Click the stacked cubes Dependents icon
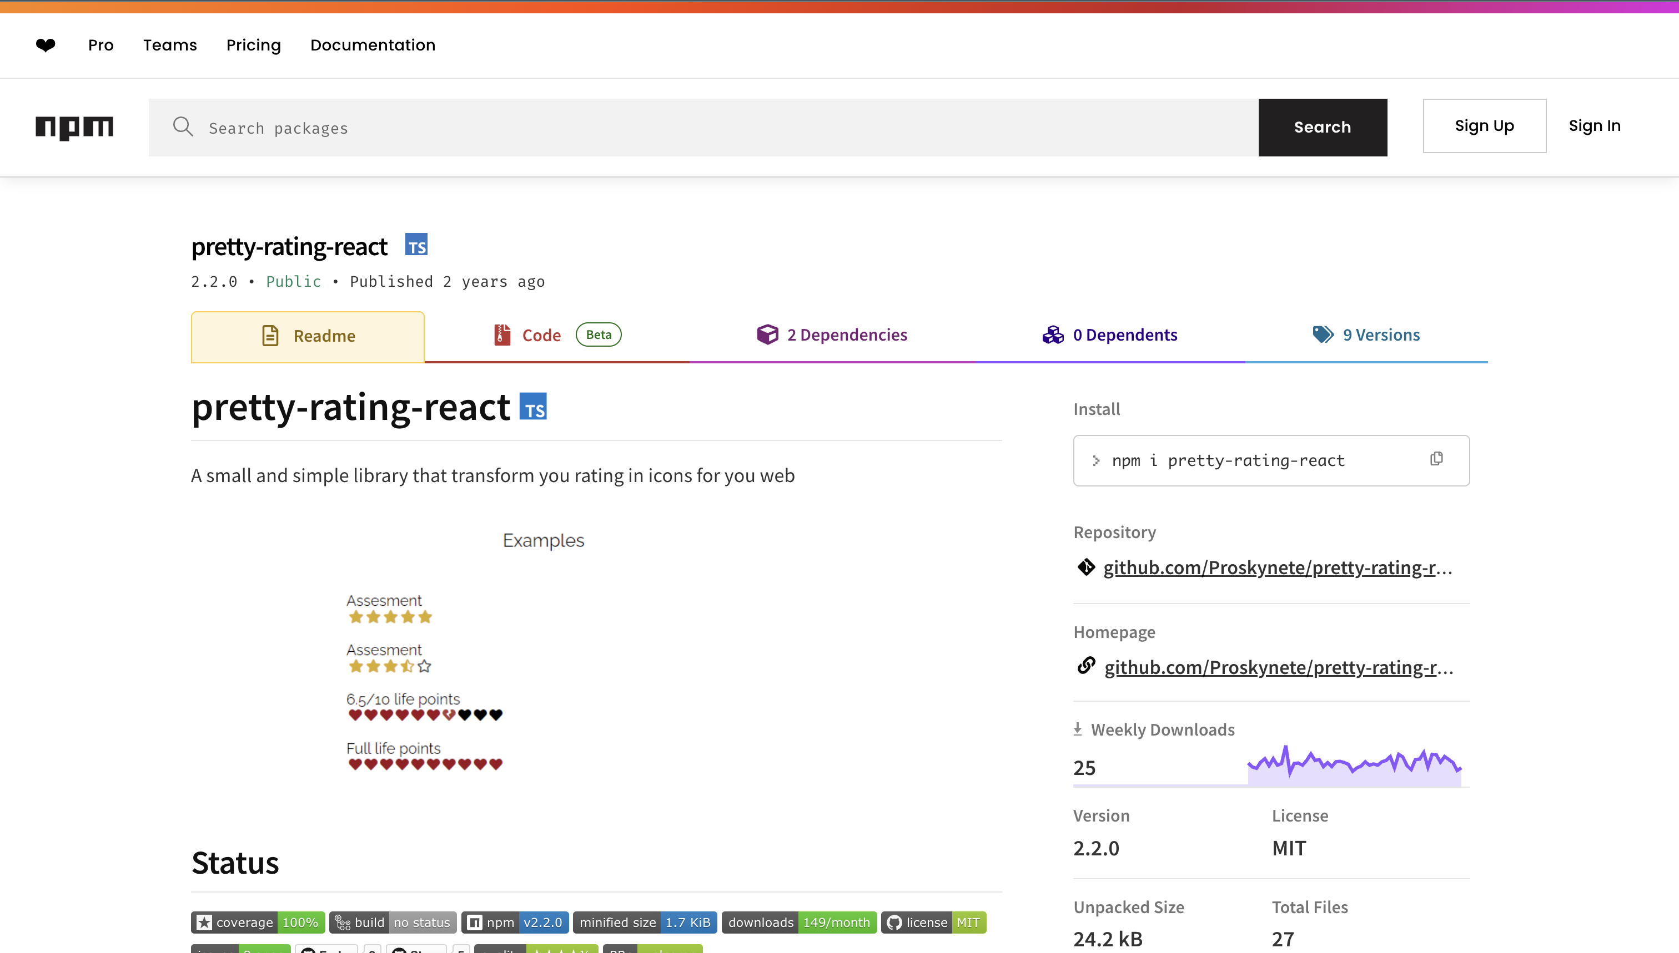Viewport: 1679px width, 953px height. click(1053, 334)
